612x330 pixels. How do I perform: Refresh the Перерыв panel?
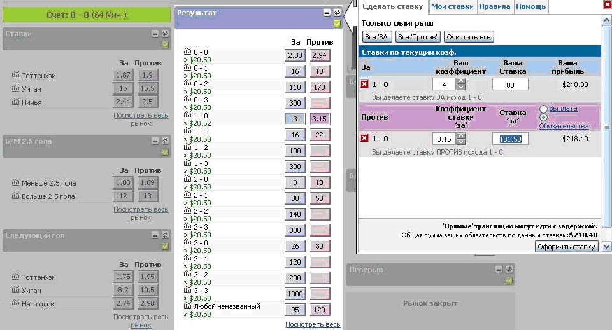coord(509,269)
